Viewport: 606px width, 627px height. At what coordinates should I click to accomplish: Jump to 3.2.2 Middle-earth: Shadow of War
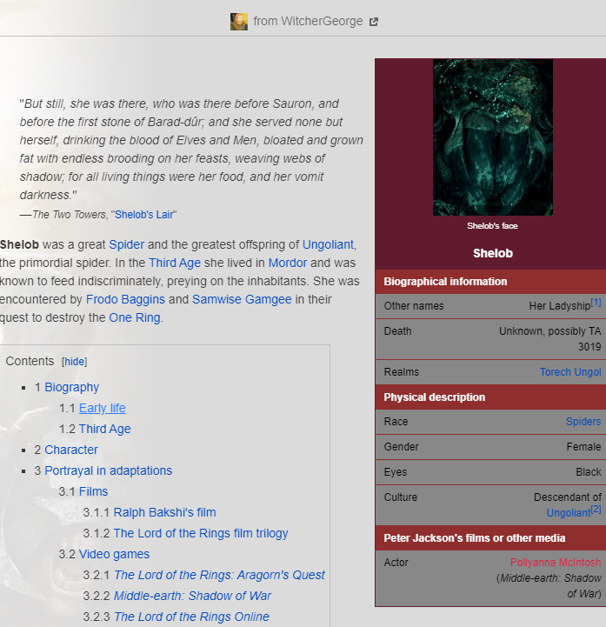tap(193, 596)
